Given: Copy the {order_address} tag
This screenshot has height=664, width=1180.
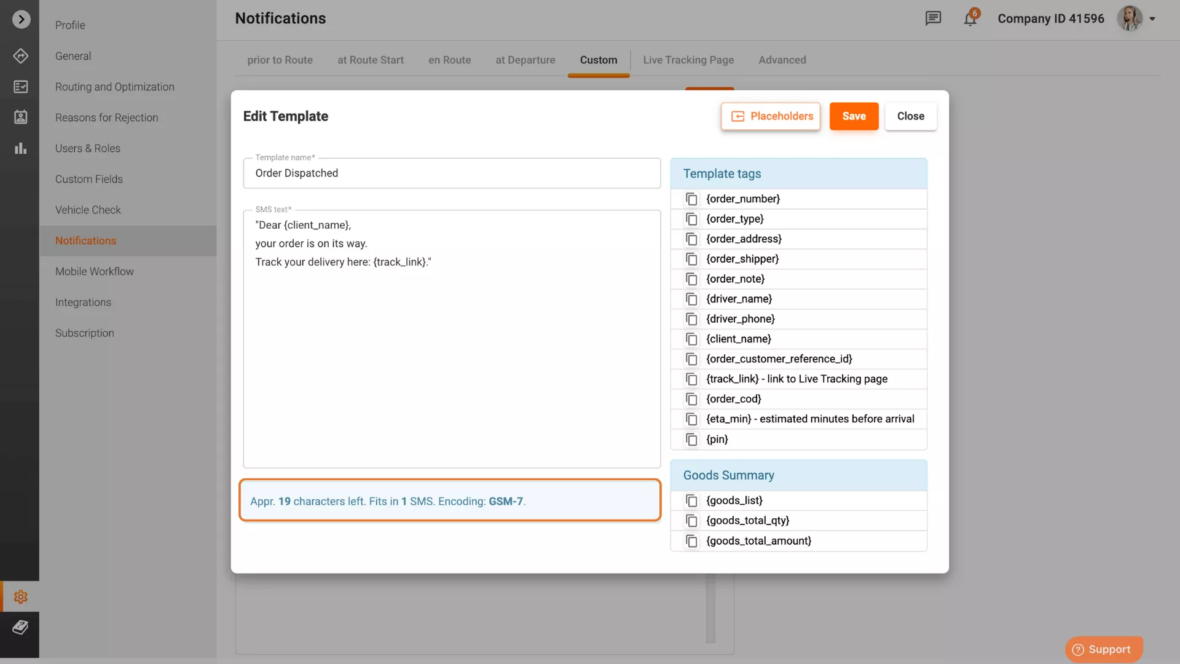Looking at the screenshot, I should tap(691, 239).
